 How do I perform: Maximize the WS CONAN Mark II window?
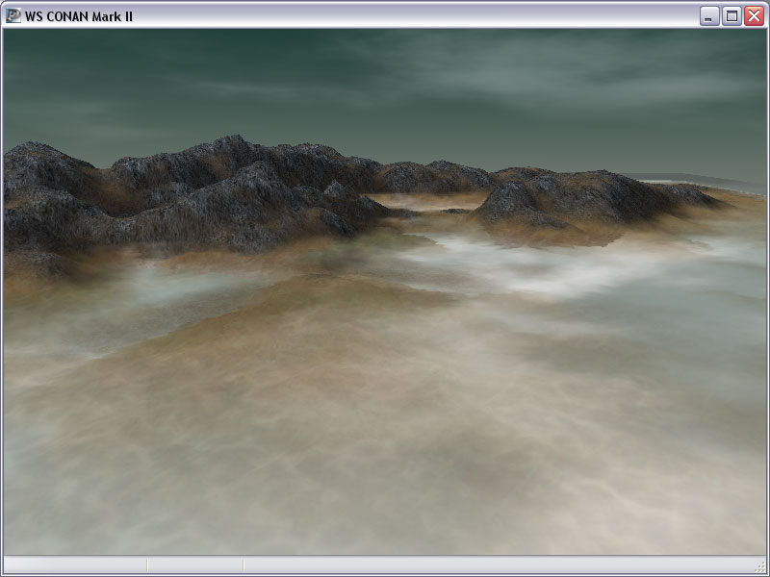point(731,15)
